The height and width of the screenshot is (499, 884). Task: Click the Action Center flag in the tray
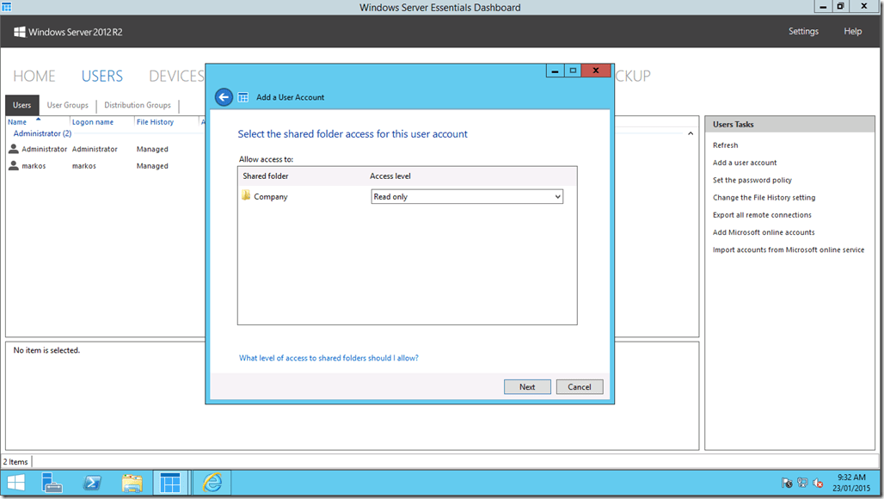[785, 483]
